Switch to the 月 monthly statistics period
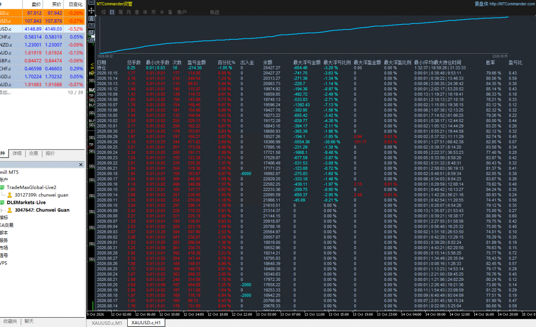This screenshot has width=536, height=327. pos(129,12)
